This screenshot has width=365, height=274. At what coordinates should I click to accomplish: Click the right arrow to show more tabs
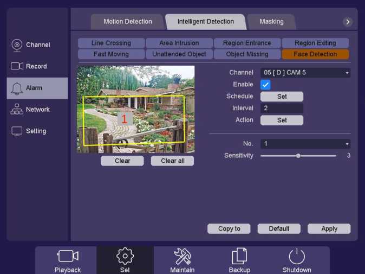[x=348, y=22]
